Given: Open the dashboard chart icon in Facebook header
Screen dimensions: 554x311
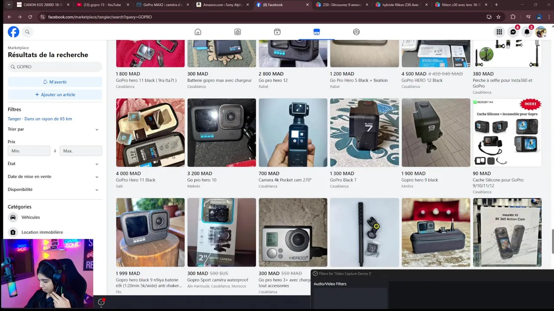Looking at the screenshot, I should [238, 32].
